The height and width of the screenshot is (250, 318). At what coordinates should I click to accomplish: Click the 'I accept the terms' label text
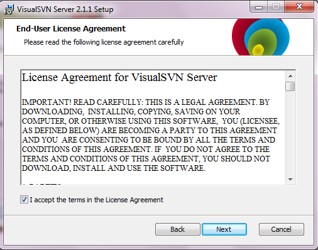[x=96, y=200]
